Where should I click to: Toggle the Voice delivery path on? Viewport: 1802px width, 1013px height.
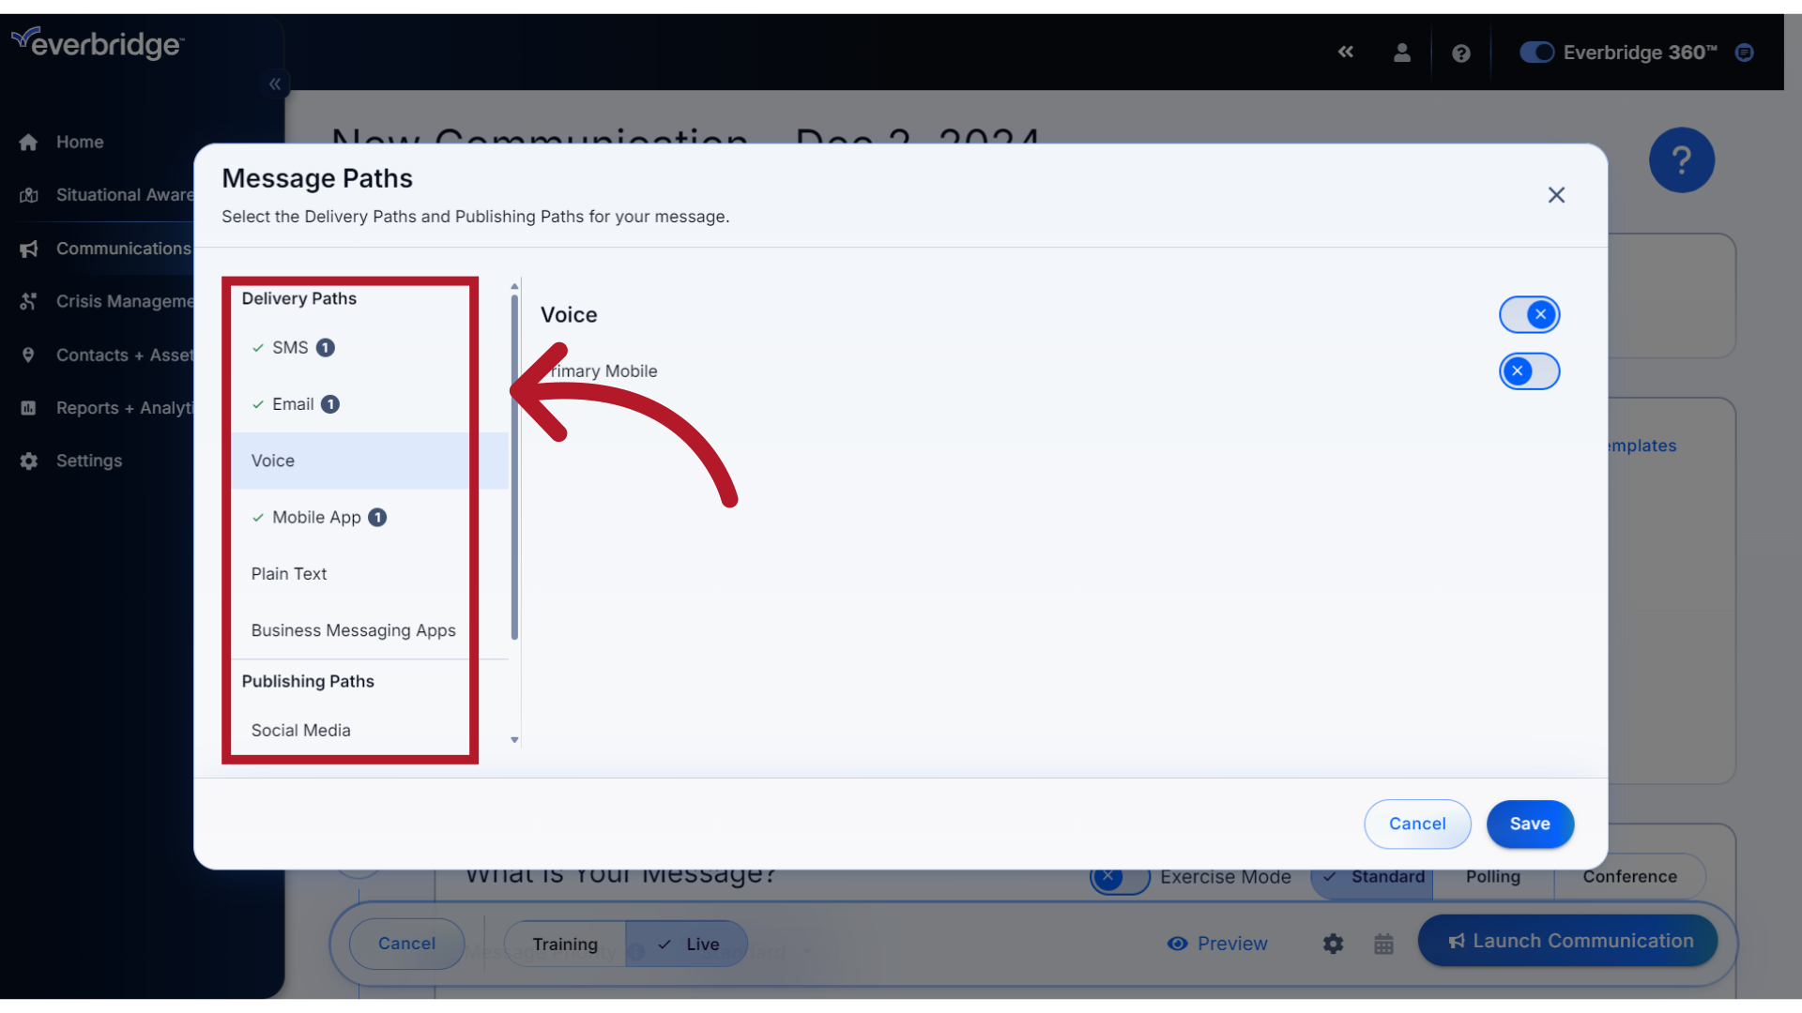(x=1529, y=314)
